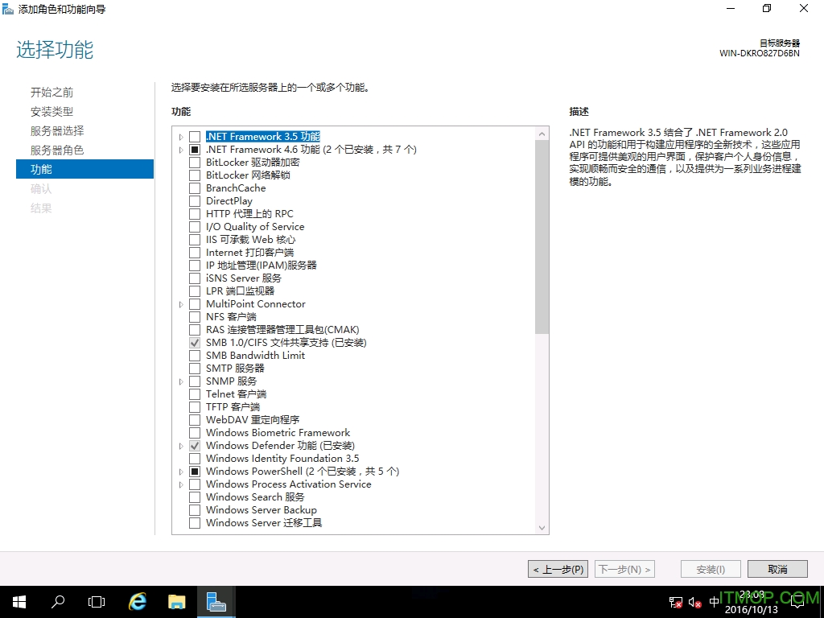Screen dimensions: 824x618
Task: Open Task View from the taskbar
Action: [x=96, y=601]
